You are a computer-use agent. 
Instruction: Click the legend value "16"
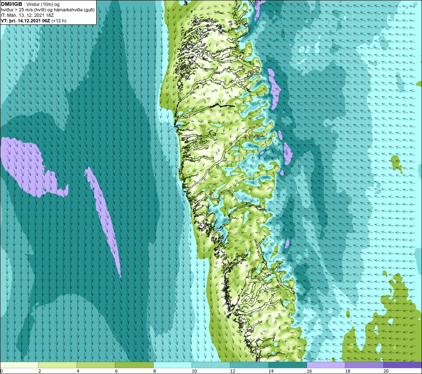tap(309, 371)
